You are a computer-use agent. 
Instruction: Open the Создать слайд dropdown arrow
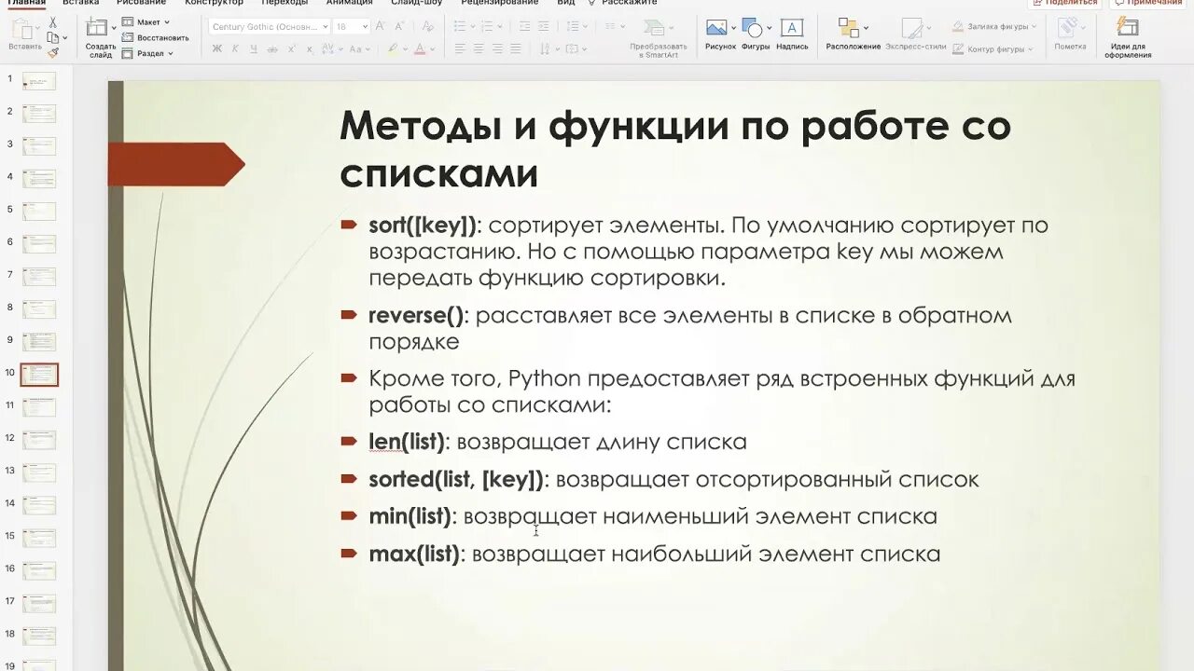pyautogui.click(x=114, y=28)
